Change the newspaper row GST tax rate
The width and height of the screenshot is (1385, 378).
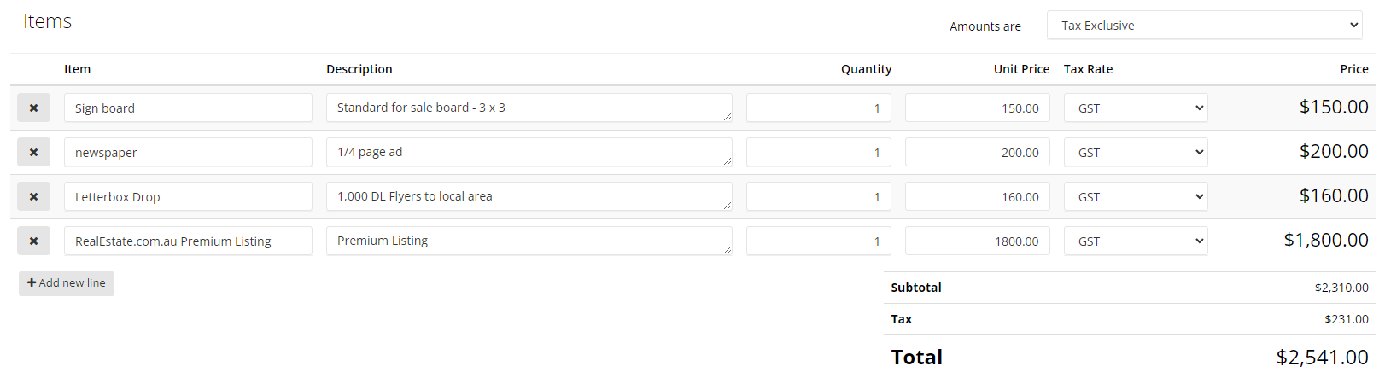pos(1136,153)
